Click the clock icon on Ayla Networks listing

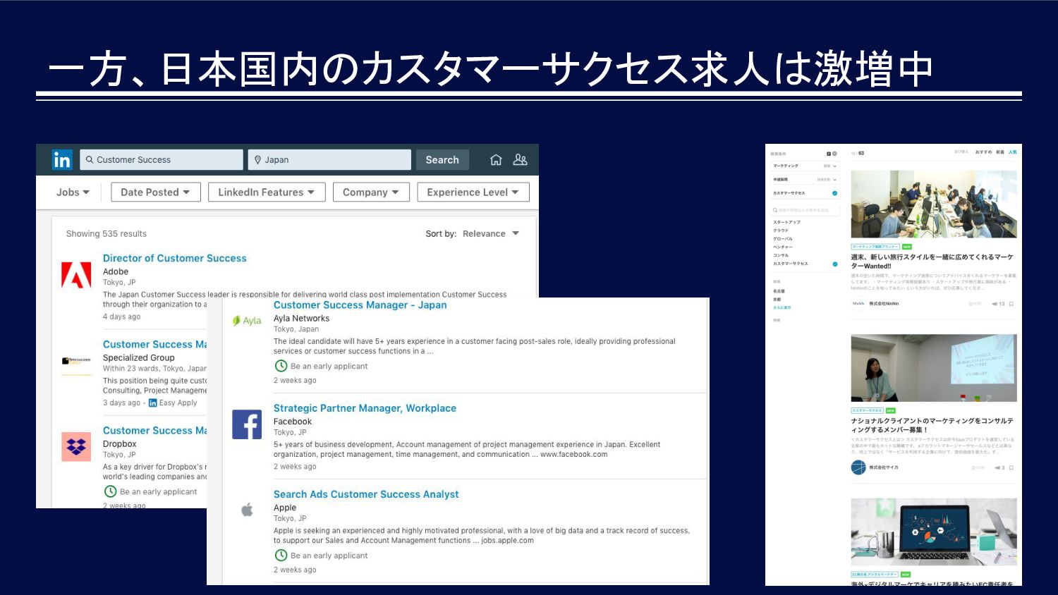pos(281,366)
